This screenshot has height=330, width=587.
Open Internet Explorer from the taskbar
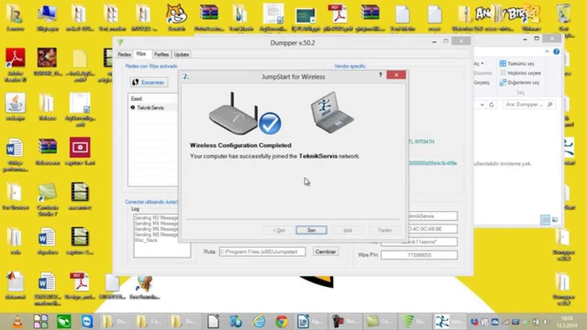260,321
